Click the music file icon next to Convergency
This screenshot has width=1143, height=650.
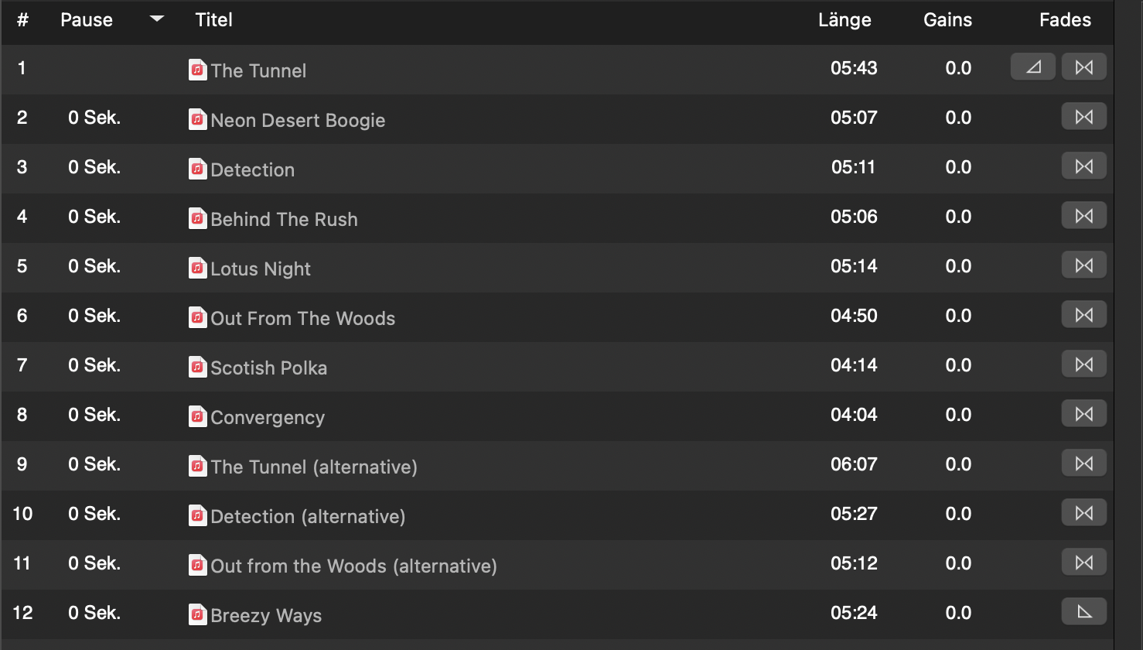click(198, 417)
